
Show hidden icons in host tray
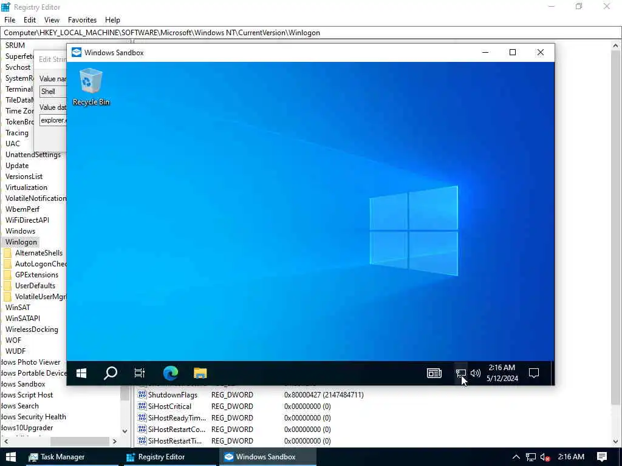(516, 457)
